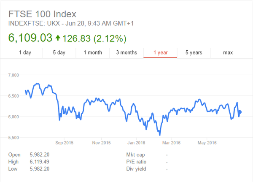
Task: Click the blue endpoint dot on the chart
Action: (240, 112)
